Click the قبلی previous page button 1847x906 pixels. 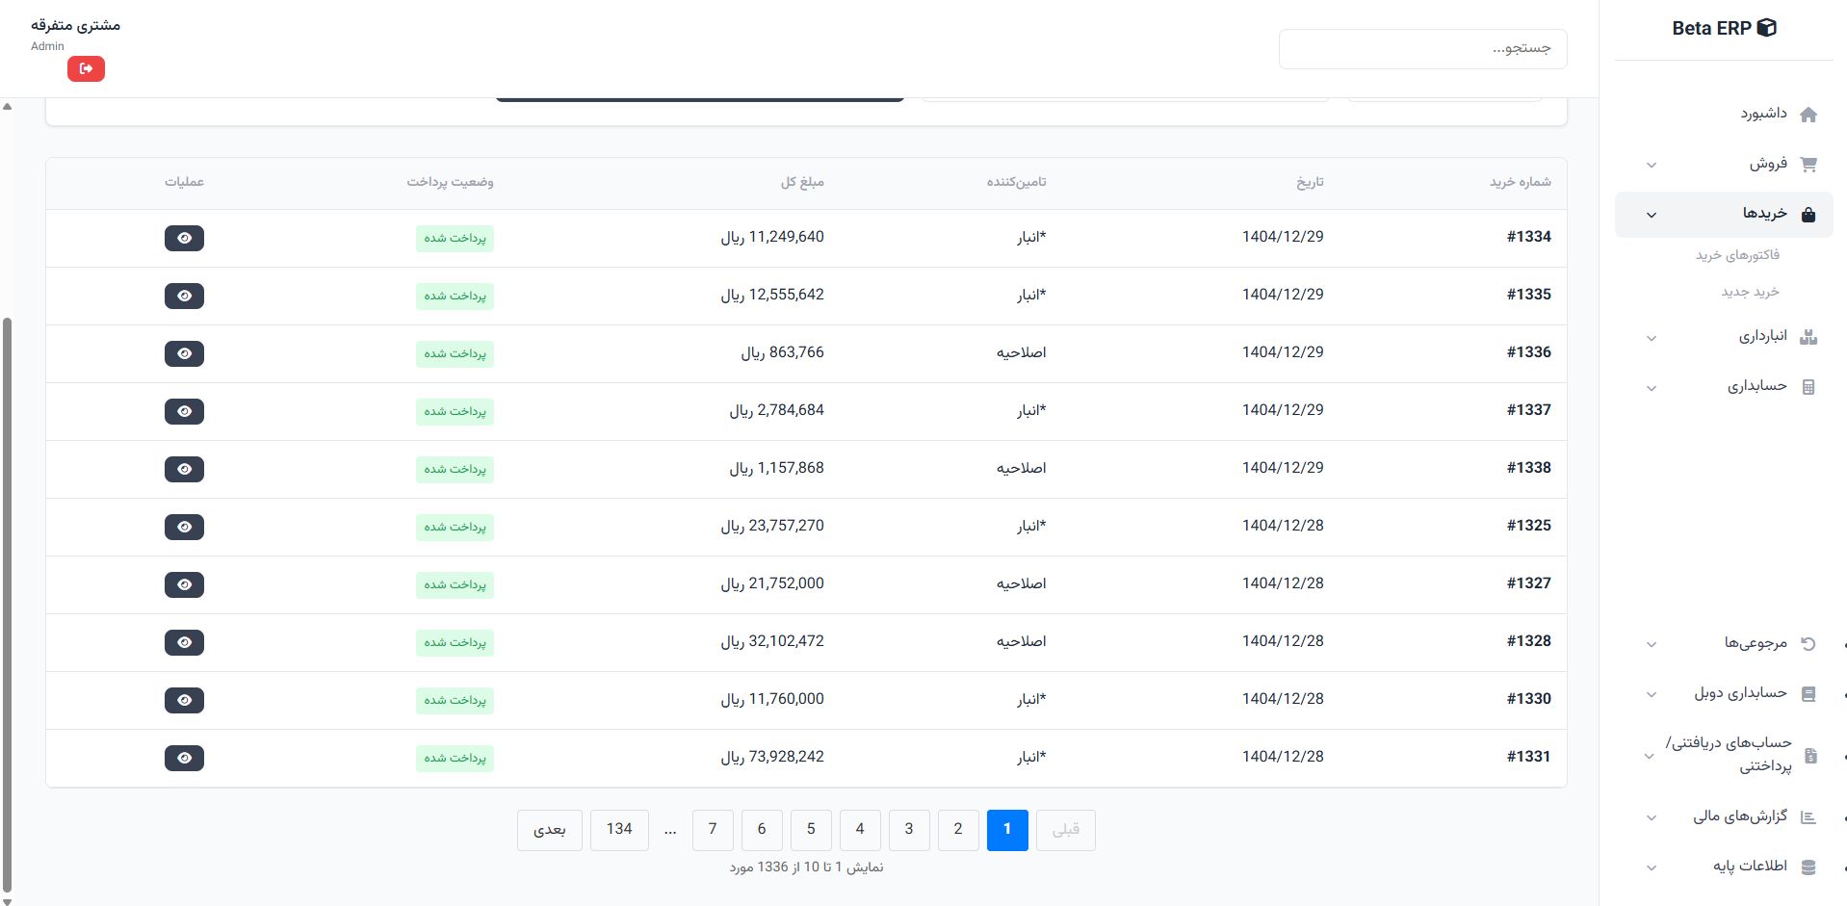(x=1066, y=830)
